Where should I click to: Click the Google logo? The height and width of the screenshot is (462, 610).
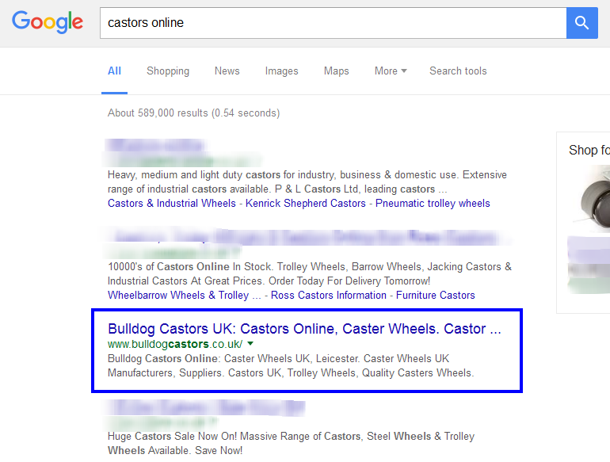(x=48, y=22)
